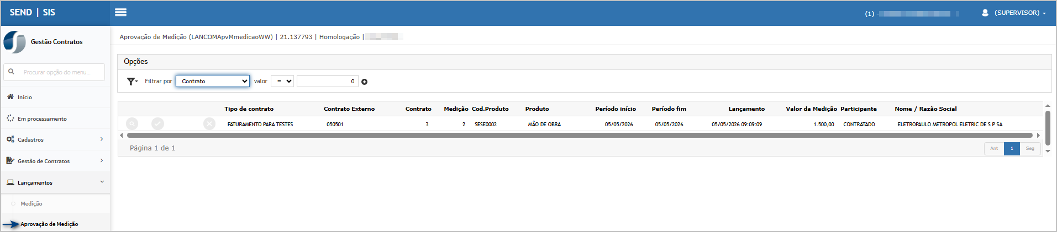
Task: Sort by Tipo de contrato column
Action: [249, 109]
